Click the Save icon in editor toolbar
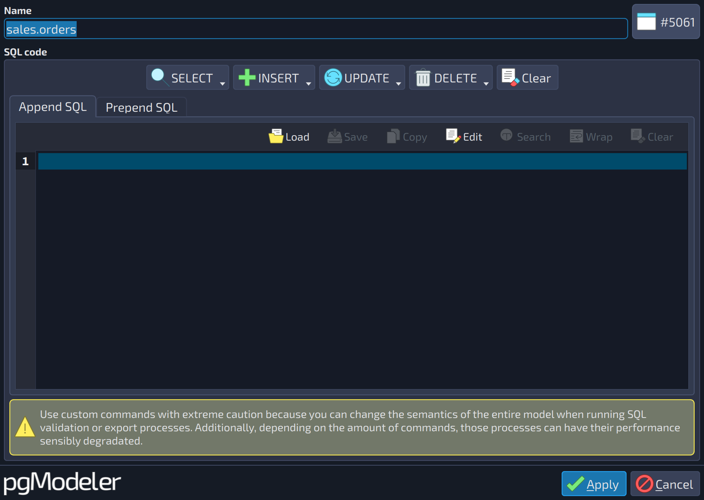The height and width of the screenshot is (500, 704). (x=335, y=136)
